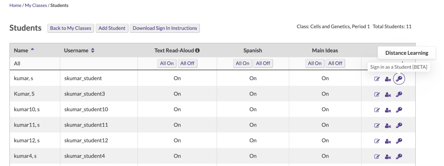The height and width of the screenshot is (166, 444).
Task: Sign in as skumar_student4 via key icon
Action: [x=399, y=156]
